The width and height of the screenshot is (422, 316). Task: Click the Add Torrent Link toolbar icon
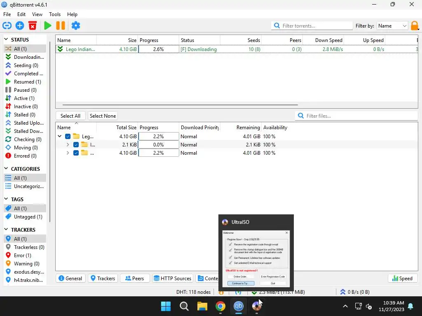(7, 26)
